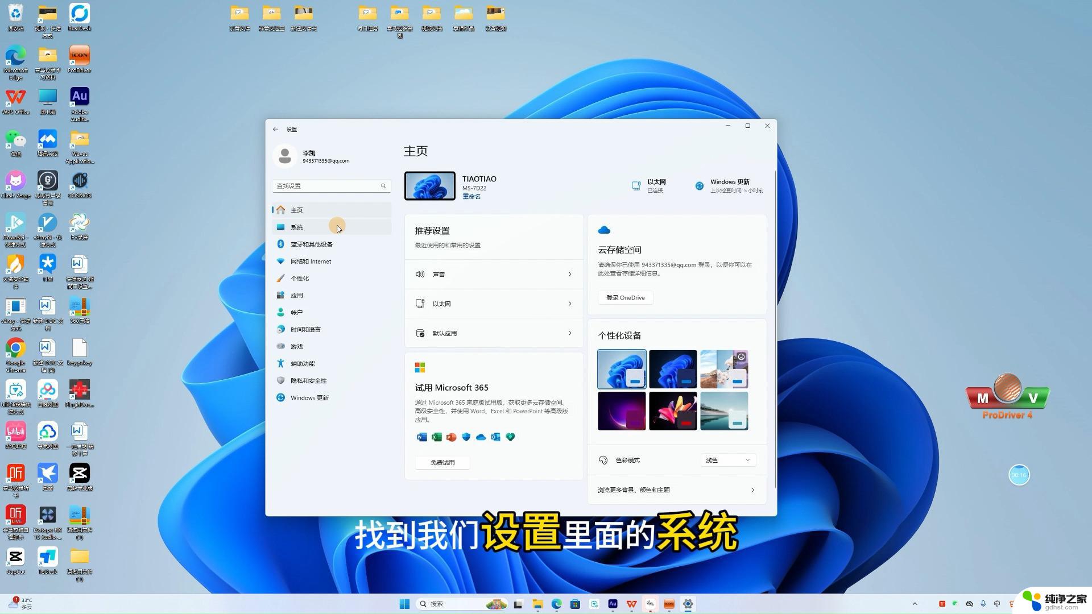1092x614 pixels.
Task: Select 主页 in the Settings sidebar
Action: [x=332, y=210]
